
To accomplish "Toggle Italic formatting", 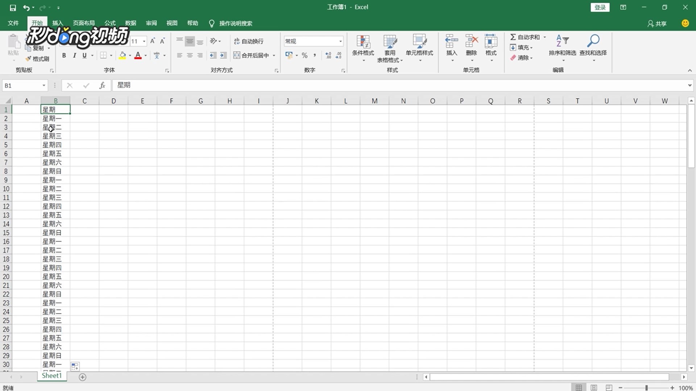I will pos(74,55).
